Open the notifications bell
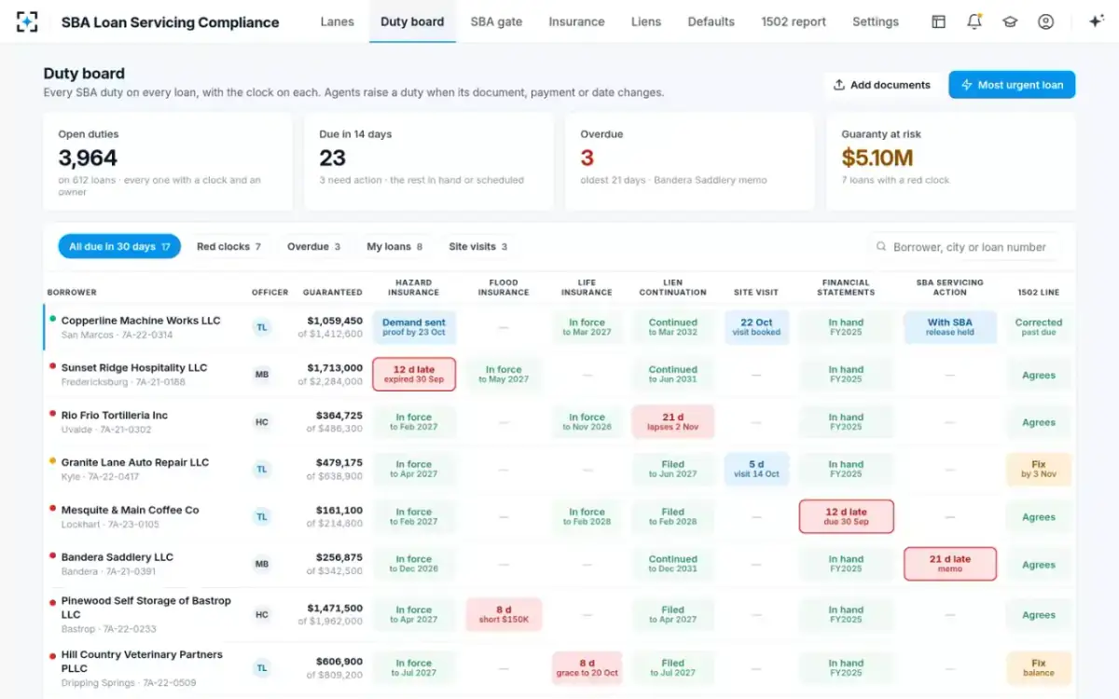The width and height of the screenshot is (1119, 699). pos(974,21)
